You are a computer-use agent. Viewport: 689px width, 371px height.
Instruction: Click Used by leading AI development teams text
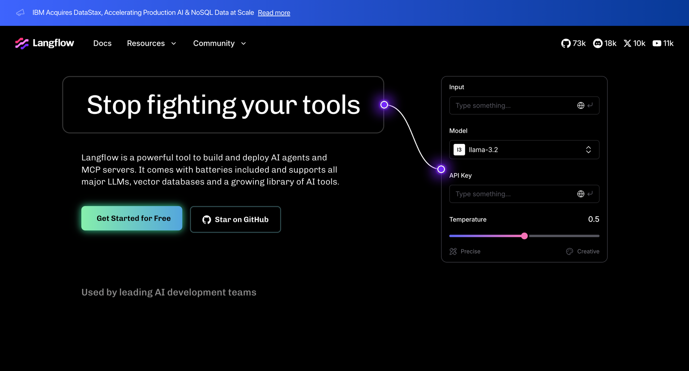[x=169, y=292]
